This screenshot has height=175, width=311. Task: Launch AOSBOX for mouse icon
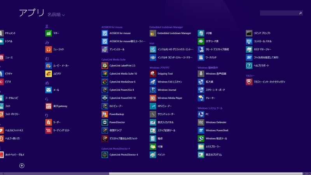[x=105, y=33]
